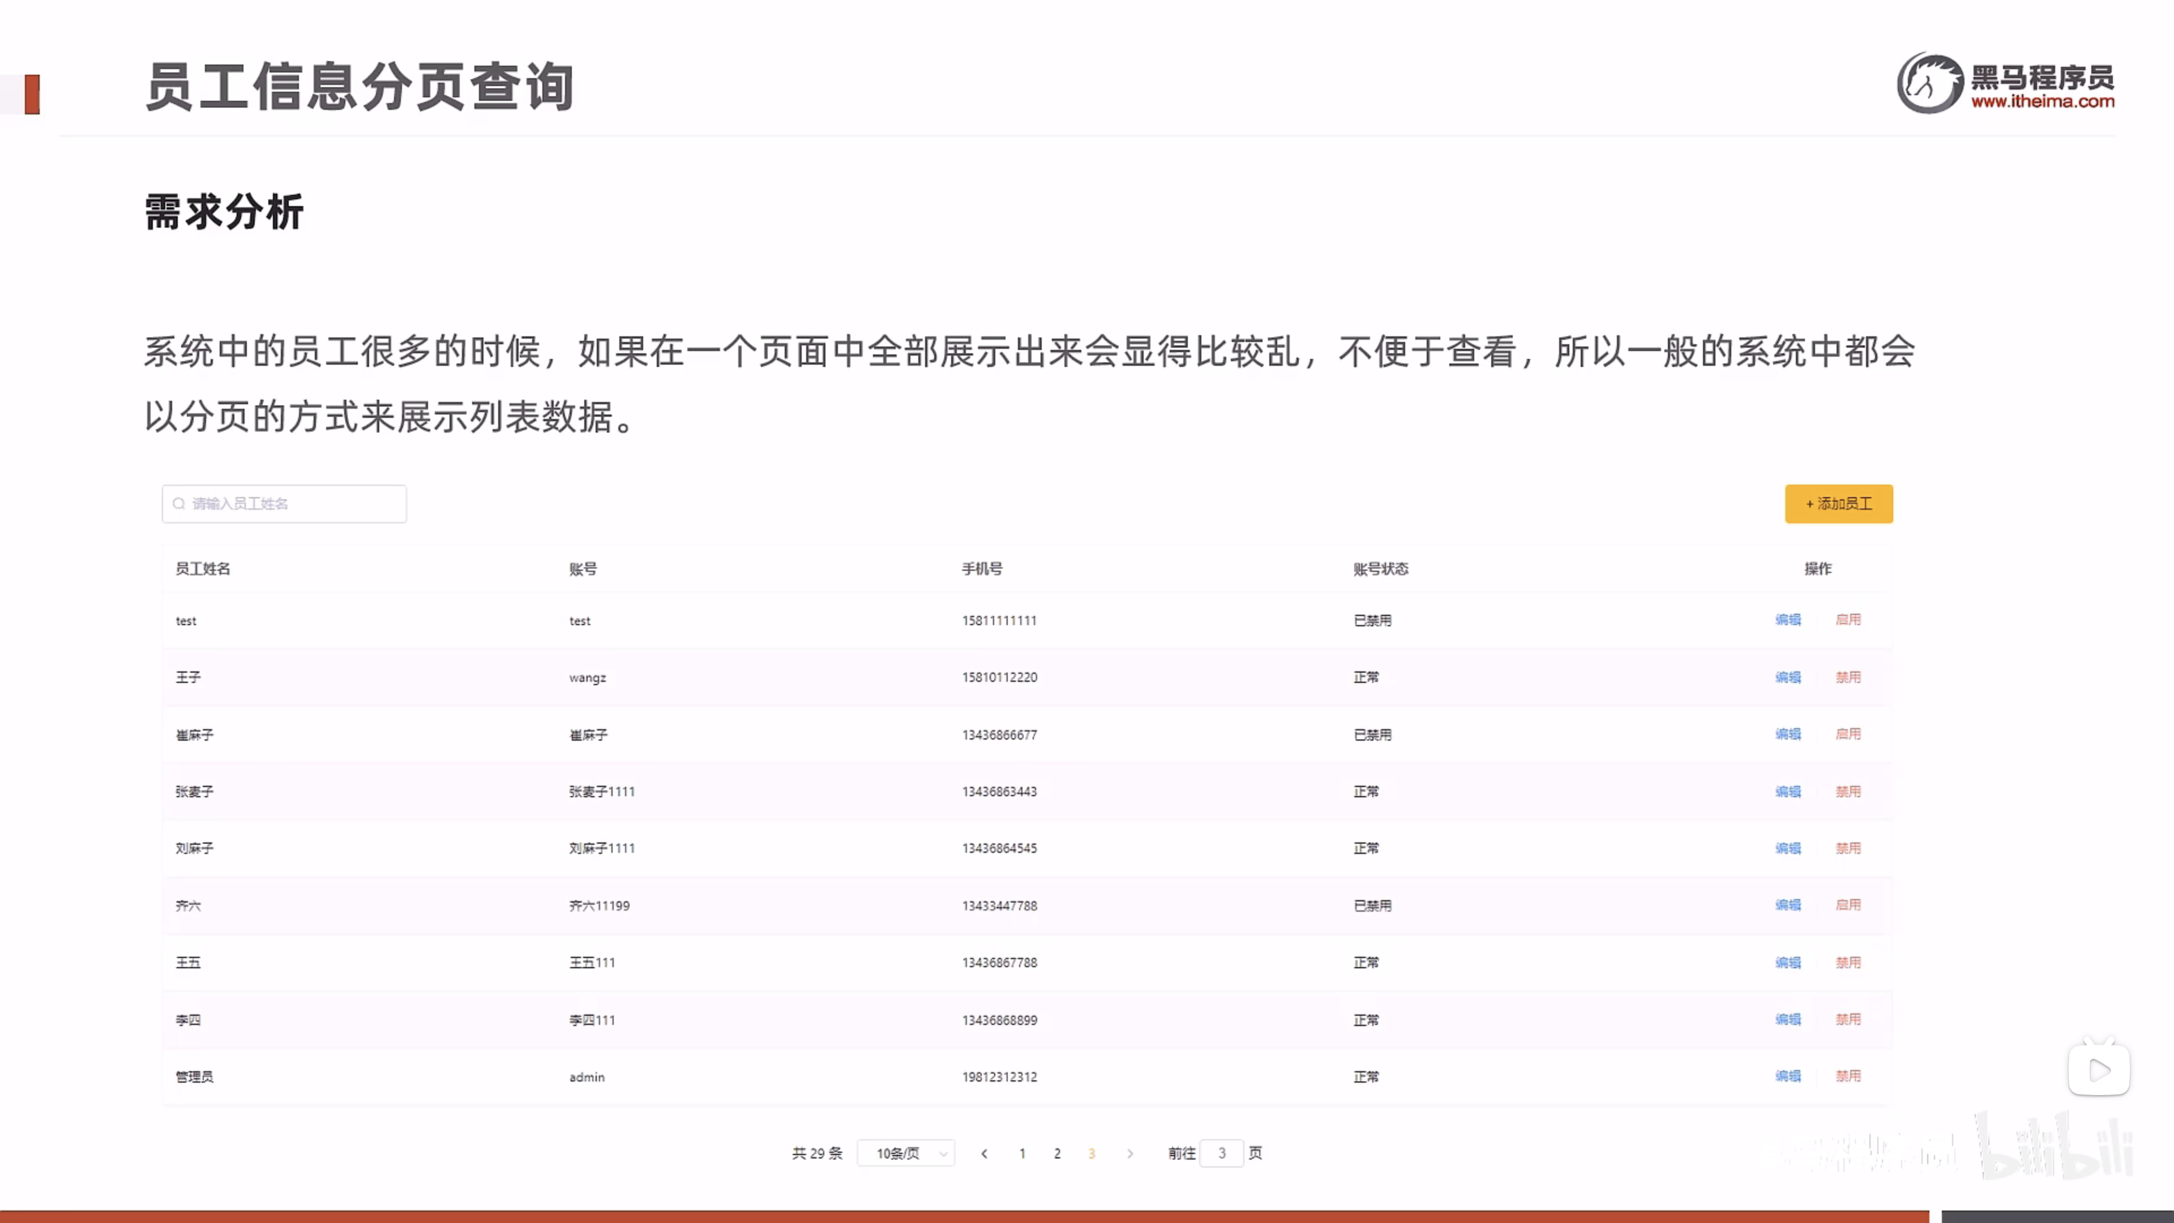
Task: Disable the 李四 employee account
Action: pyautogui.click(x=1847, y=1020)
